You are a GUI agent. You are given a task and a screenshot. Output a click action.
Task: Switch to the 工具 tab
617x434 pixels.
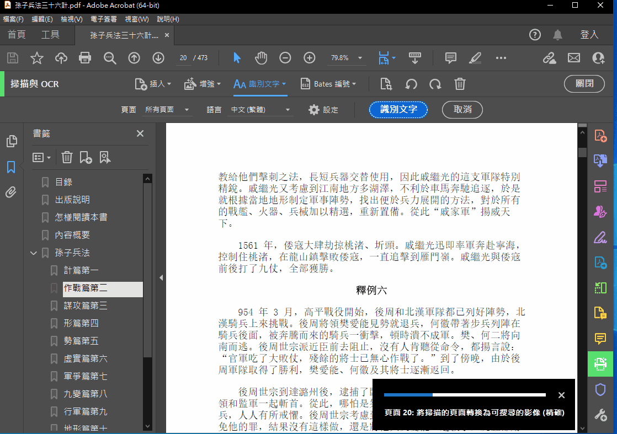point(50,35)
